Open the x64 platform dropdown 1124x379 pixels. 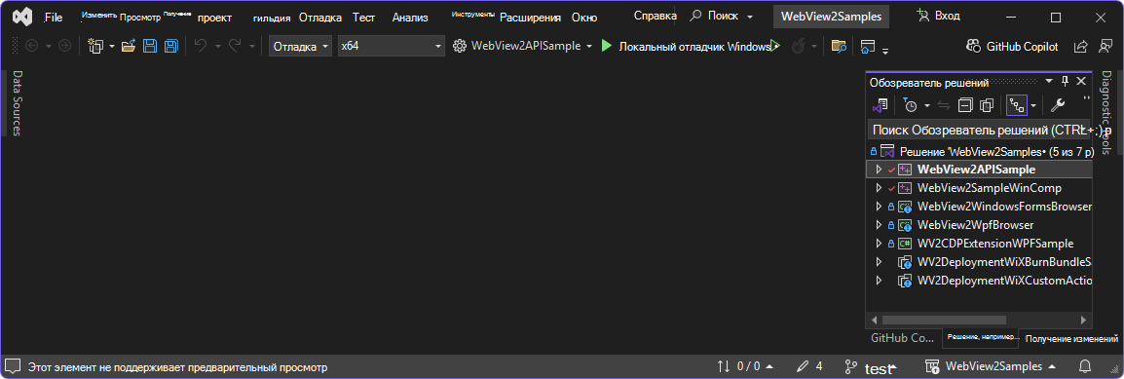[x=392, y=47]
